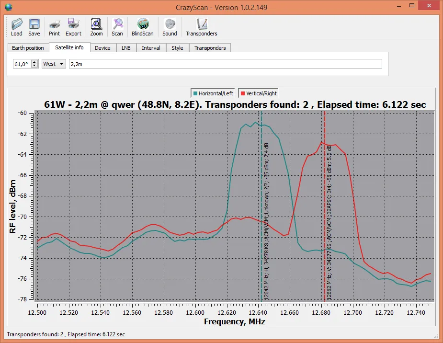
Task: Save the scan with Save icon
Action: [34, 27]
